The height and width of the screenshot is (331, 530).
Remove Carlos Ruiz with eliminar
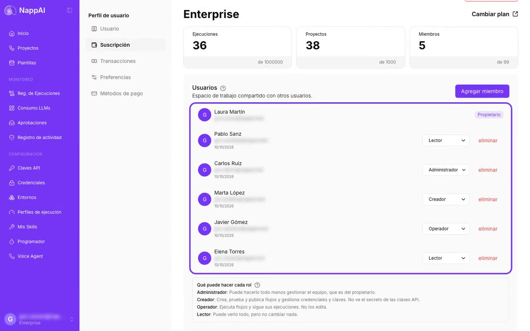(488, 170)
